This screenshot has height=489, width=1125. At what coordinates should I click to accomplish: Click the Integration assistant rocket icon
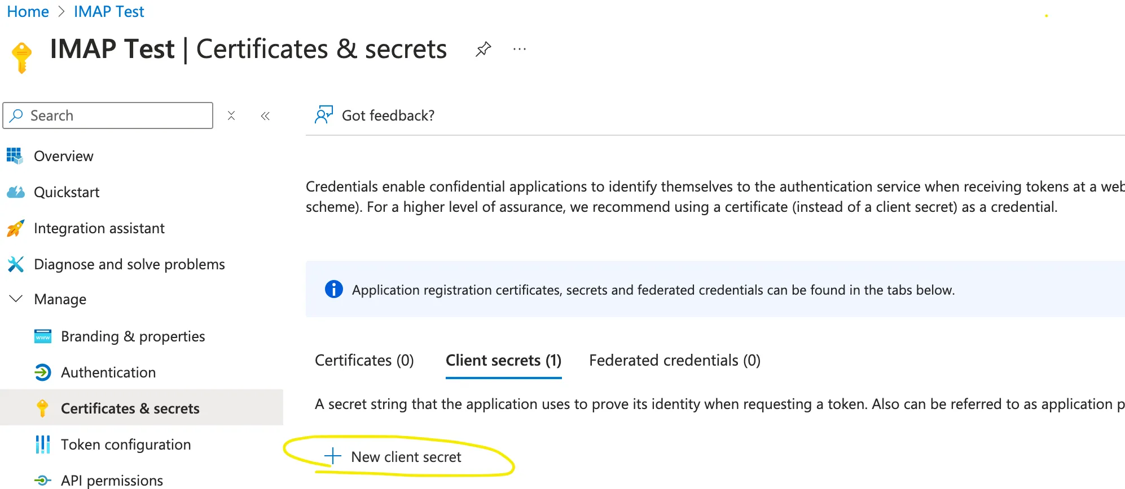point(16,228)
